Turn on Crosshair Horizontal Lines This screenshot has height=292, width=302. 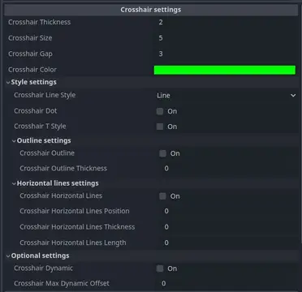tap(162, 196)
